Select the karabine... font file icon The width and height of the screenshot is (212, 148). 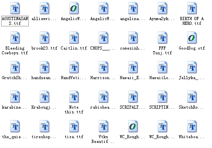[x=15, y=96]
